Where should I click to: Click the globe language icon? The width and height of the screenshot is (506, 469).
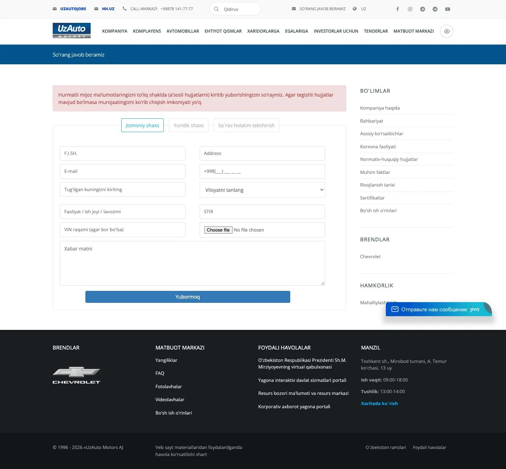tap(355, 9)
